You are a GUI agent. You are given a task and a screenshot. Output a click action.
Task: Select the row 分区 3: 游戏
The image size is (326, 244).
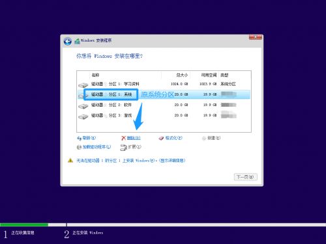tap(164, 115)
